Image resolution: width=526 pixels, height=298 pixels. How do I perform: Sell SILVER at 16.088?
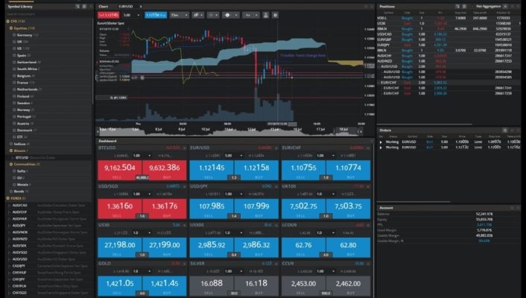click(x=212, y=286)
